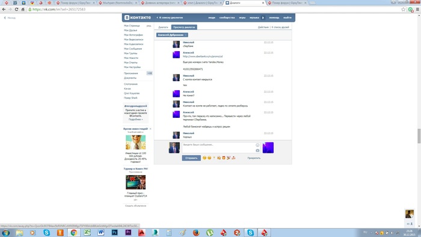
Task: Click the page vertical scrollbar thumb
Action: click(419, 136)
